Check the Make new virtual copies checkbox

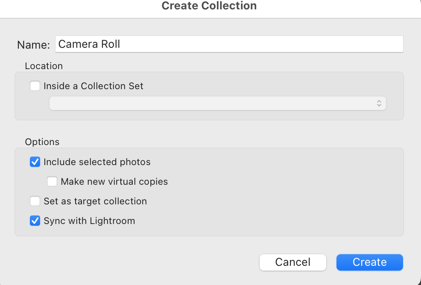pos(52,182)
